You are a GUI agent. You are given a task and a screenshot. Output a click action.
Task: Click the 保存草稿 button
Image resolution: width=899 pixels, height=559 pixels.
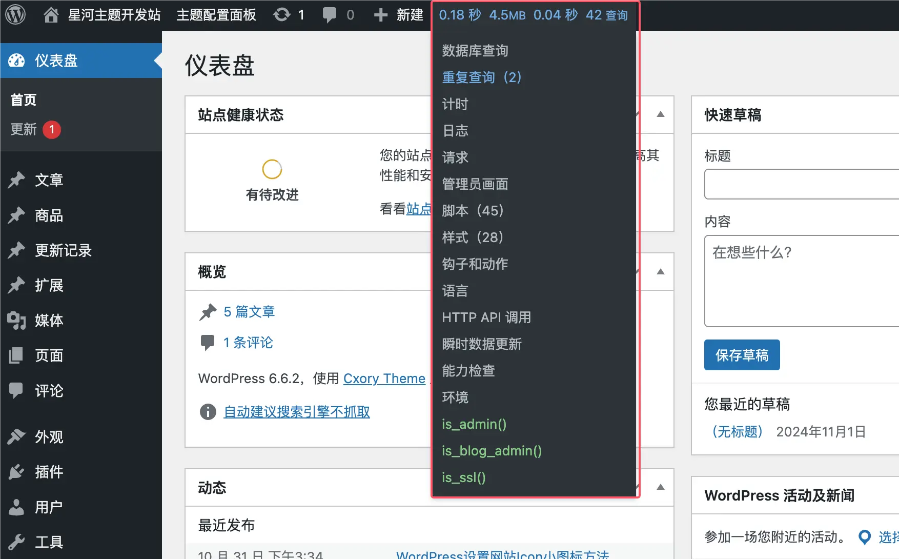[742, 355]
